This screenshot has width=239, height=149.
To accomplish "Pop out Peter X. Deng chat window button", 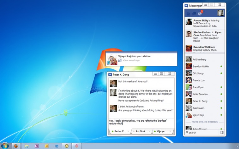I will coord(161,74).
